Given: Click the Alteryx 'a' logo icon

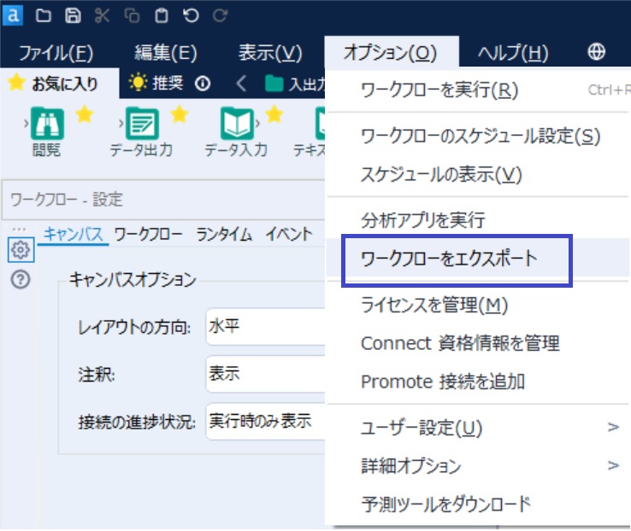Looking at the screenshot, I should [13, 15].
